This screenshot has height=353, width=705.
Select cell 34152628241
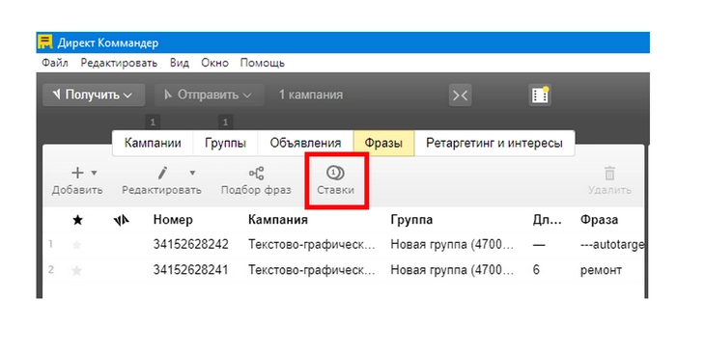190,270
